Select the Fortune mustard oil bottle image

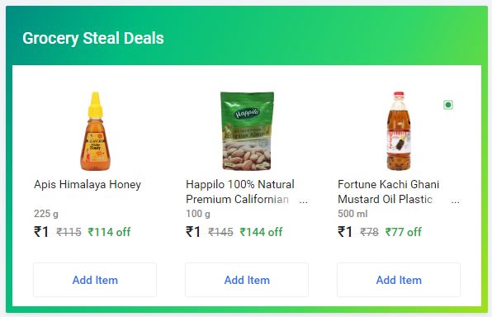tap(399, 131)
